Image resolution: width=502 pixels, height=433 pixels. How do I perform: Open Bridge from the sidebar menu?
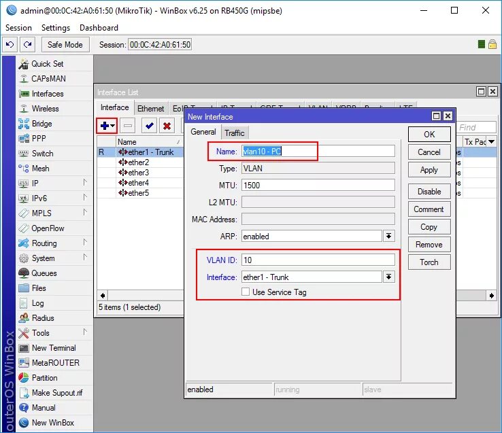(41, 124)
